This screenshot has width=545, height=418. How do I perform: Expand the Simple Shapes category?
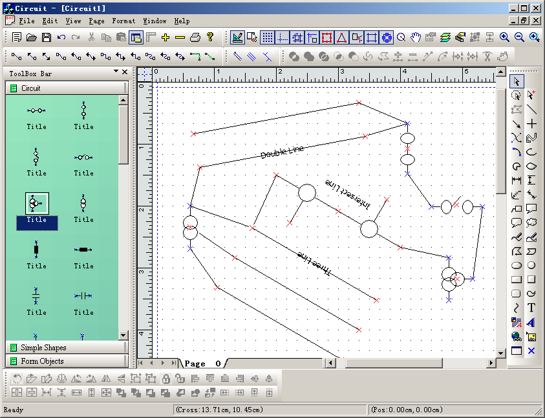pyautogui.click(x=67, y=347)
